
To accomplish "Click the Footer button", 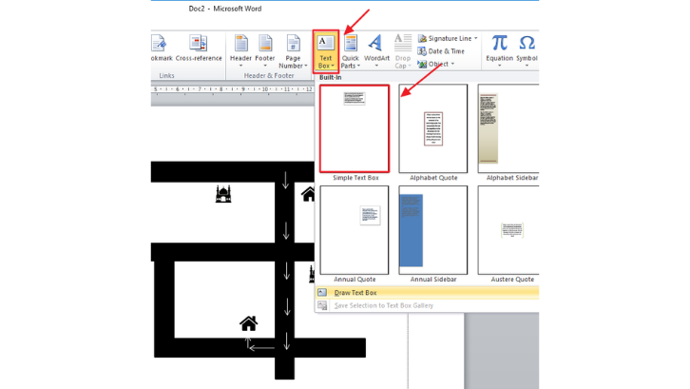I will [265, 51].
